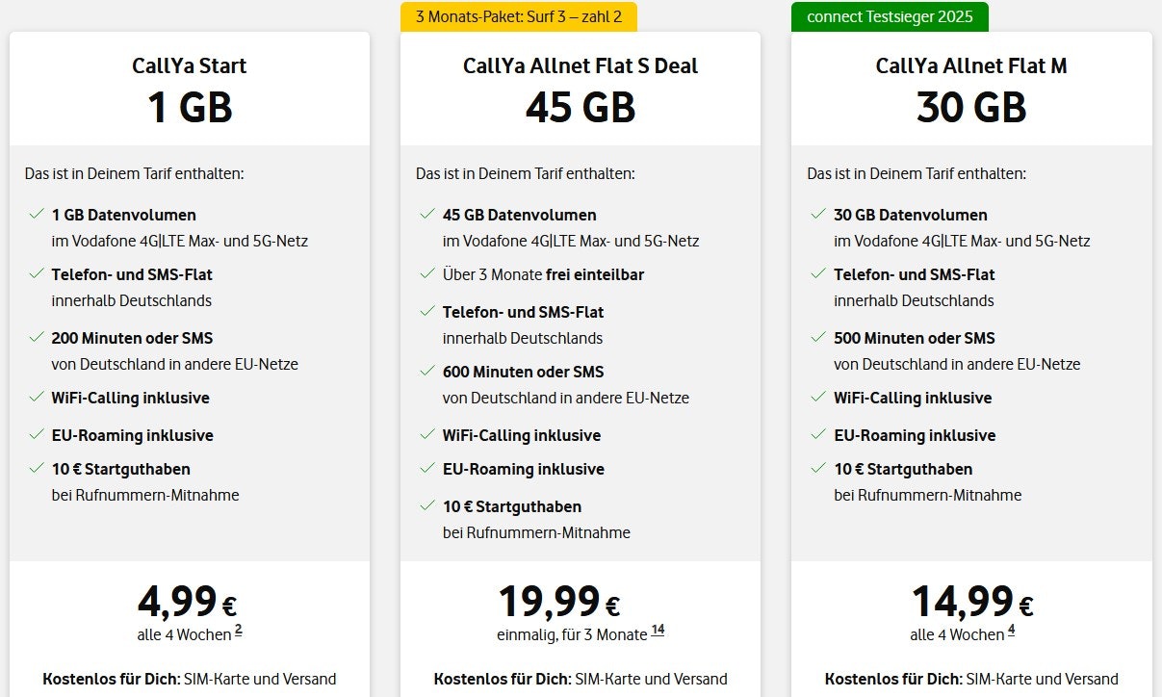Click checkmark next to 45 GB Datenvolumen
The width and height of the screenshot is (1162, 697).
[x=426, y=214]
